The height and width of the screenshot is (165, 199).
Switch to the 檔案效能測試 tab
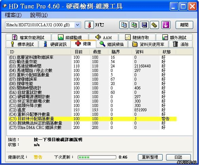point(28,37)
